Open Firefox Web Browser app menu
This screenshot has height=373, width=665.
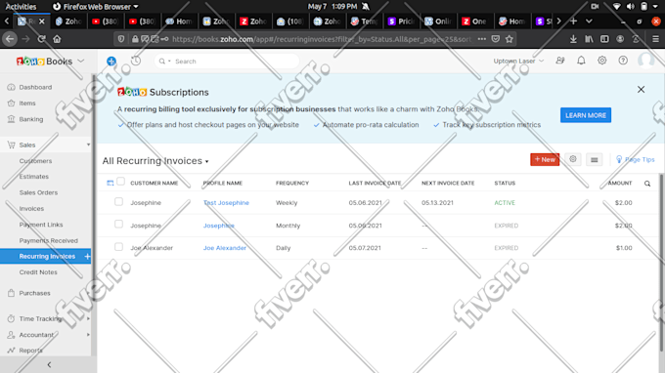[x=96, y=7]
